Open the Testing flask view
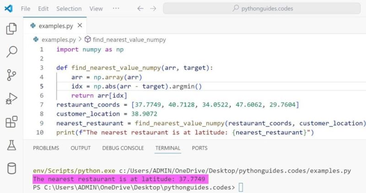Viewport: 366px width, 193px height. 11,145
